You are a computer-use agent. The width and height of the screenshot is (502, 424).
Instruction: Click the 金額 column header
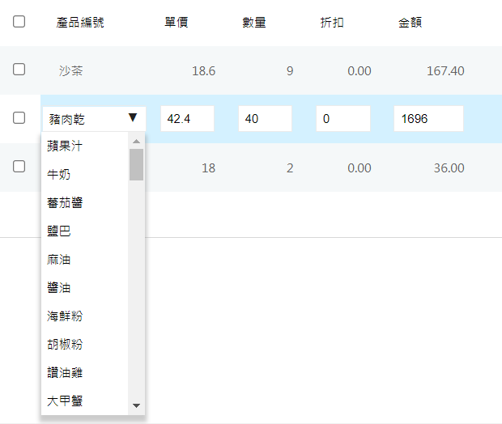(x=411, y=23)
